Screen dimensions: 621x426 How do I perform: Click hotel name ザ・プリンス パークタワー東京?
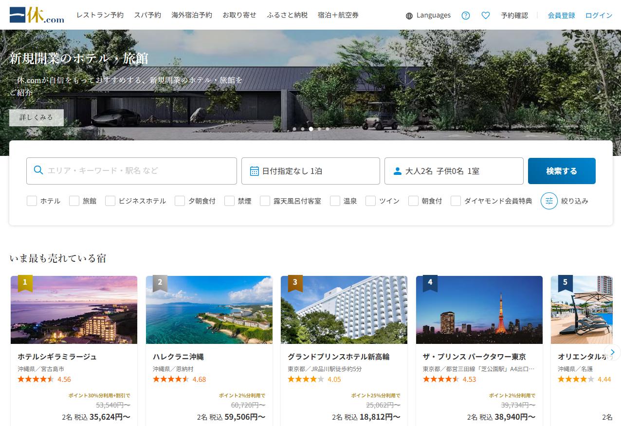tap(474, 357)
